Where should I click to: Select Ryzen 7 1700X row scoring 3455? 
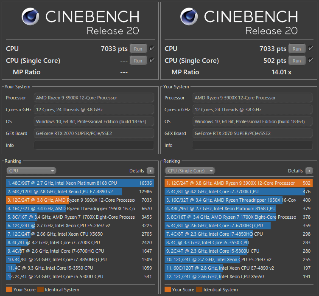tap(80, 217)
